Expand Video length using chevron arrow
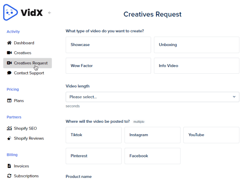 coord(234,97)
